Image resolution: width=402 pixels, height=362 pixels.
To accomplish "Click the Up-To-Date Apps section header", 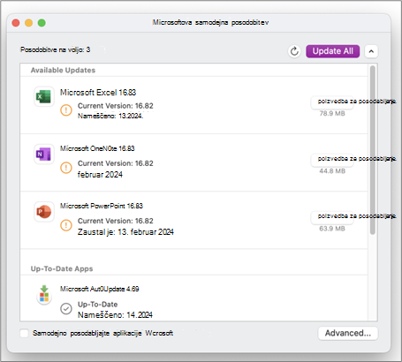I will [62, 268].
